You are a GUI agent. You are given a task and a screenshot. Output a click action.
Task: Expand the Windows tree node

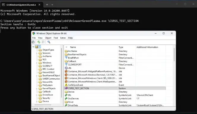(x=37, y=63)
